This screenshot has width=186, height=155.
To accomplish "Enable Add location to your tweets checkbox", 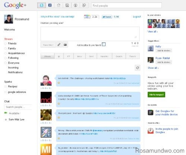I will 104,44.
